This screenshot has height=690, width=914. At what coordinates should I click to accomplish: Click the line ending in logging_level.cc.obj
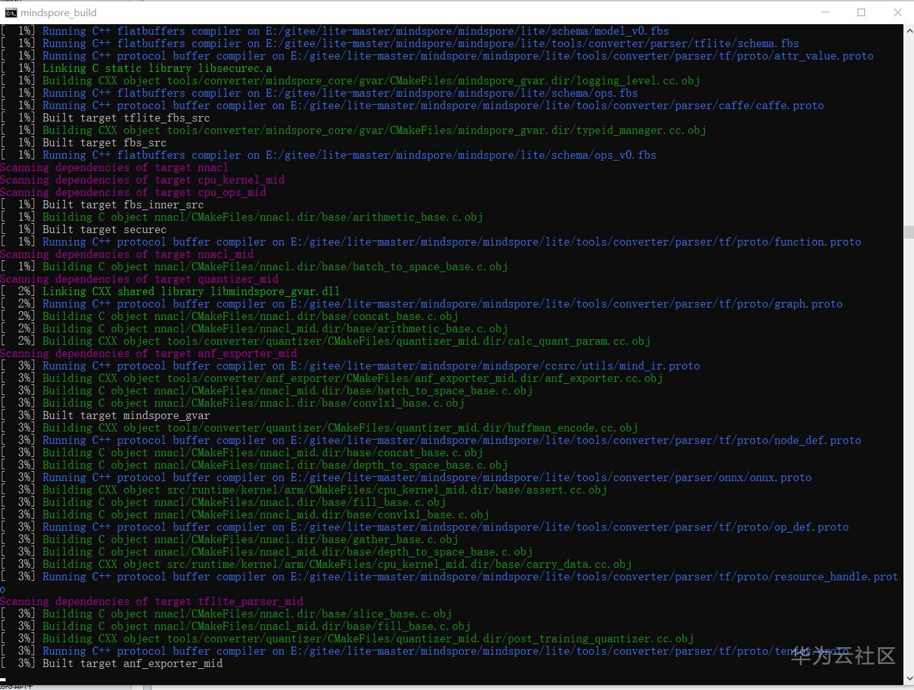[350, 81]
